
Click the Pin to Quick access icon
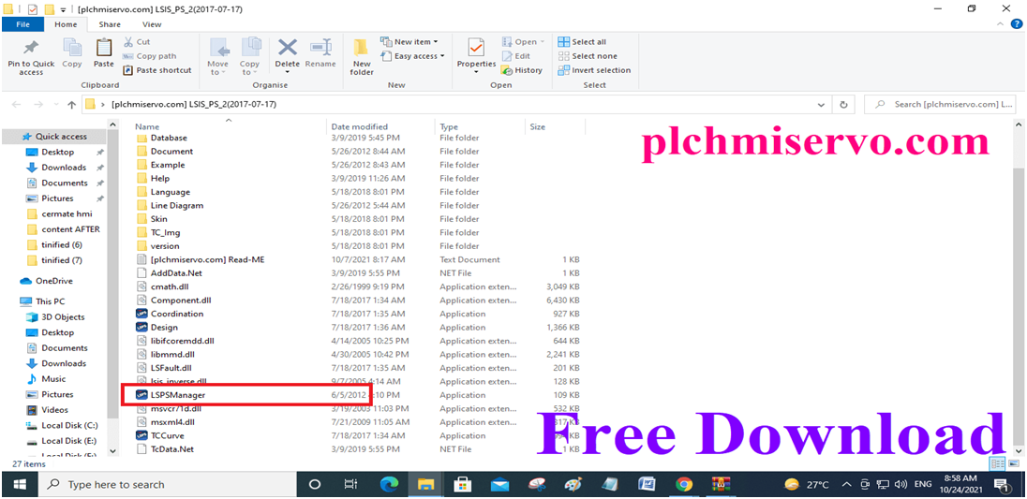pos(31,48)
